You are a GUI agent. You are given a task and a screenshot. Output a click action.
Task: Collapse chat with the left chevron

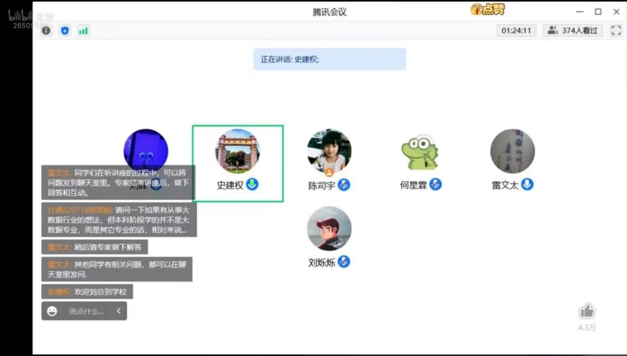[119, 311]
